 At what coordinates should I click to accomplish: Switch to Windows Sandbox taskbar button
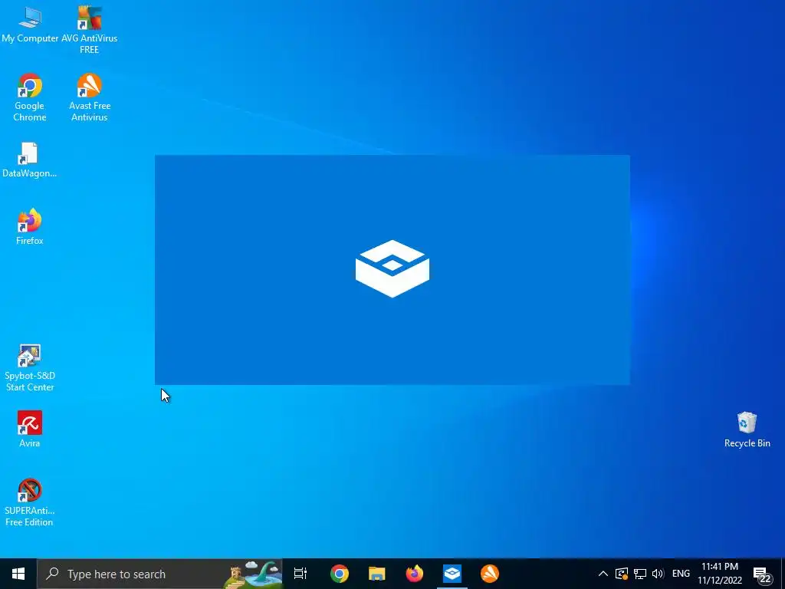click(x=452, y=574)
